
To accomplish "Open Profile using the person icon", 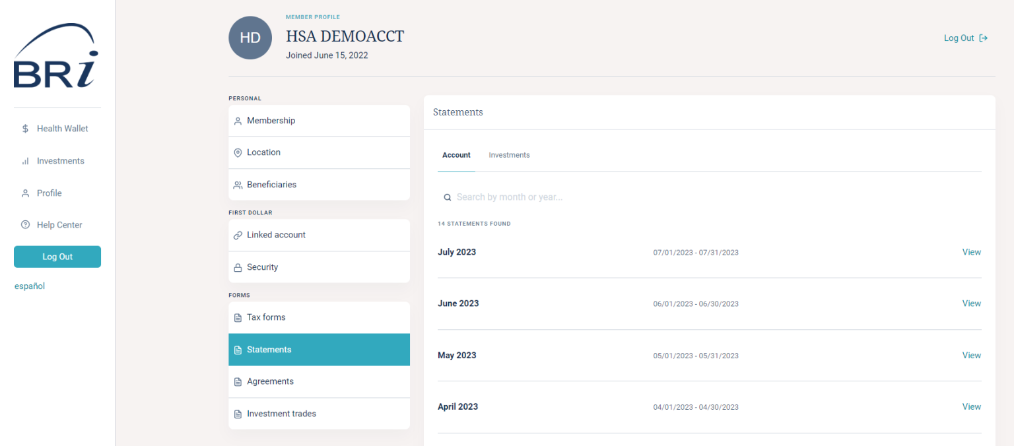I will 26,193.
